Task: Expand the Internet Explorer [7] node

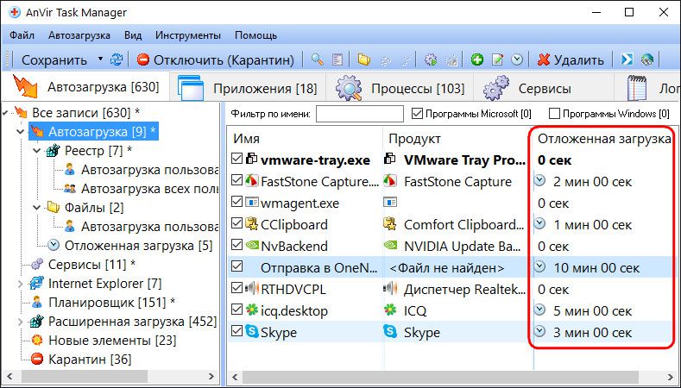Action: 22,283
